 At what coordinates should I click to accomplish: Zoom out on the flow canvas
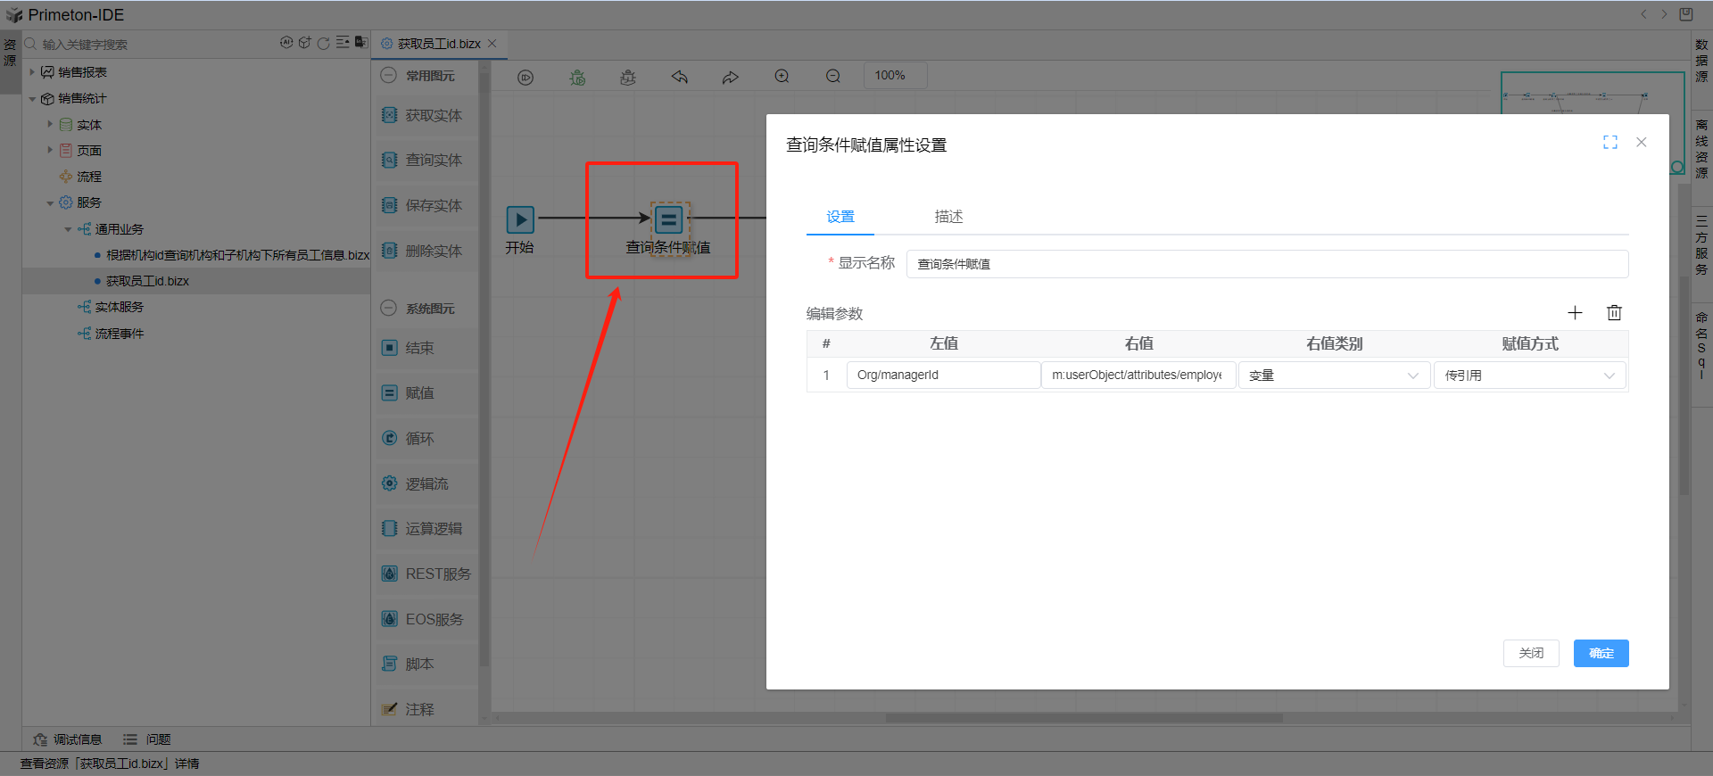tap(832, 77)
